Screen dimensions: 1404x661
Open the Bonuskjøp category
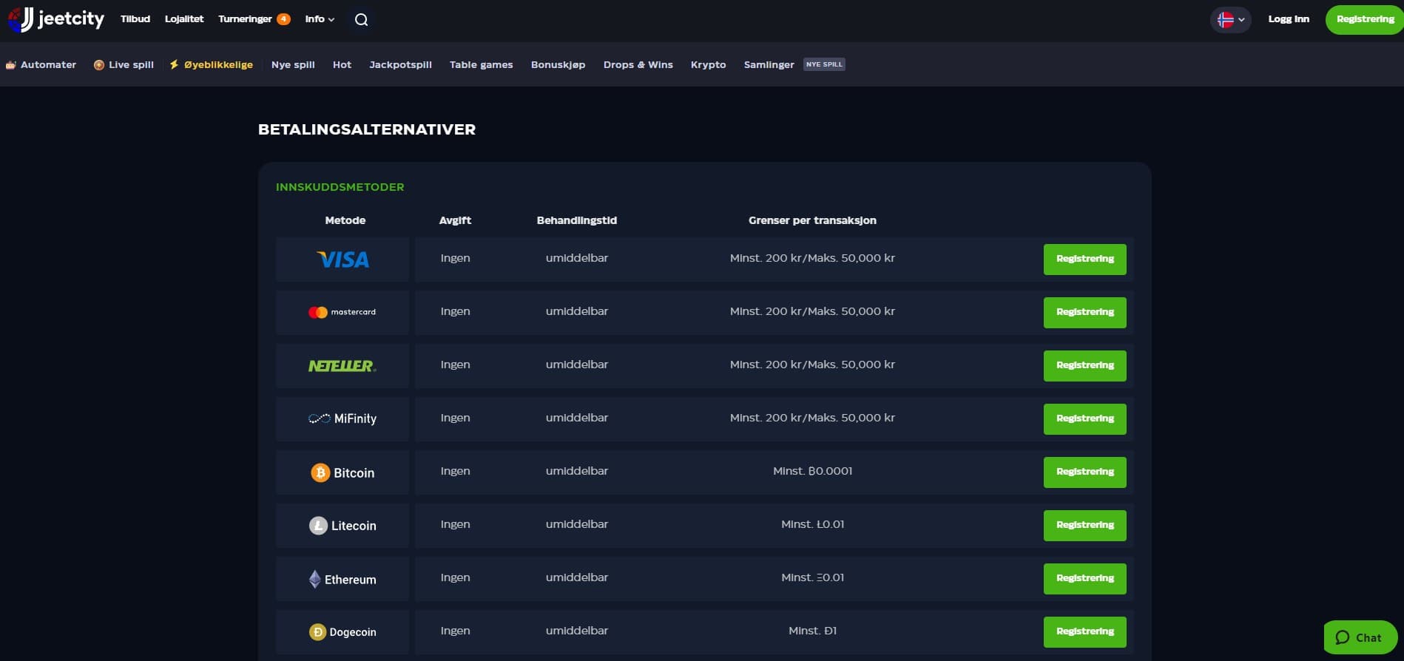pyautogui.click(x=558, y=64)
